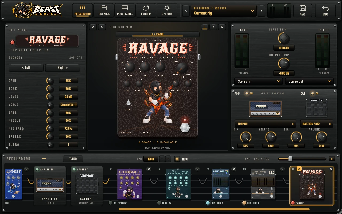Remove the Hollow pedal with its X
The height and width of the screenshot is (214, 342).
click(197, 169)
